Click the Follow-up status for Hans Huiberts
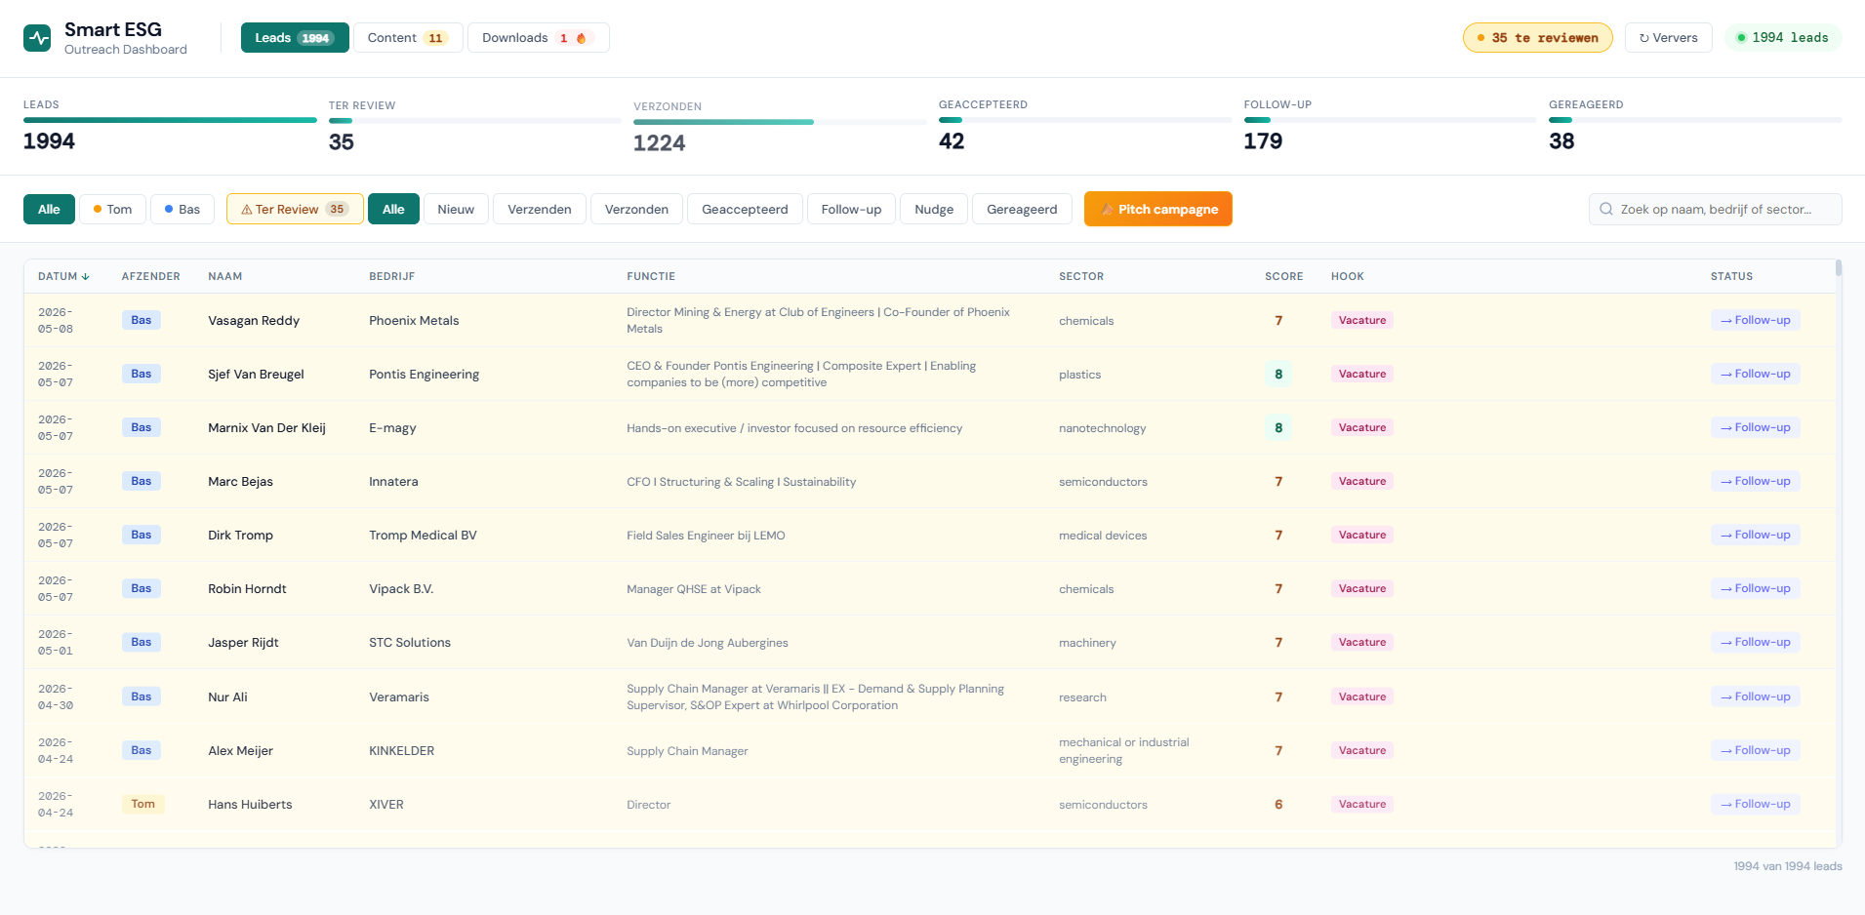Image resolution: width=1865 pixels, height=915 pixels. (x=1755, y=804)
